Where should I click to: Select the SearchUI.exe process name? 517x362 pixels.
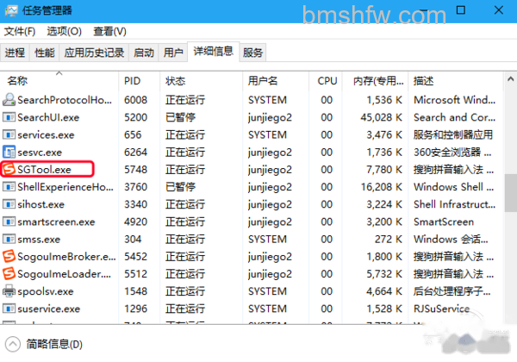coord(48,117)
